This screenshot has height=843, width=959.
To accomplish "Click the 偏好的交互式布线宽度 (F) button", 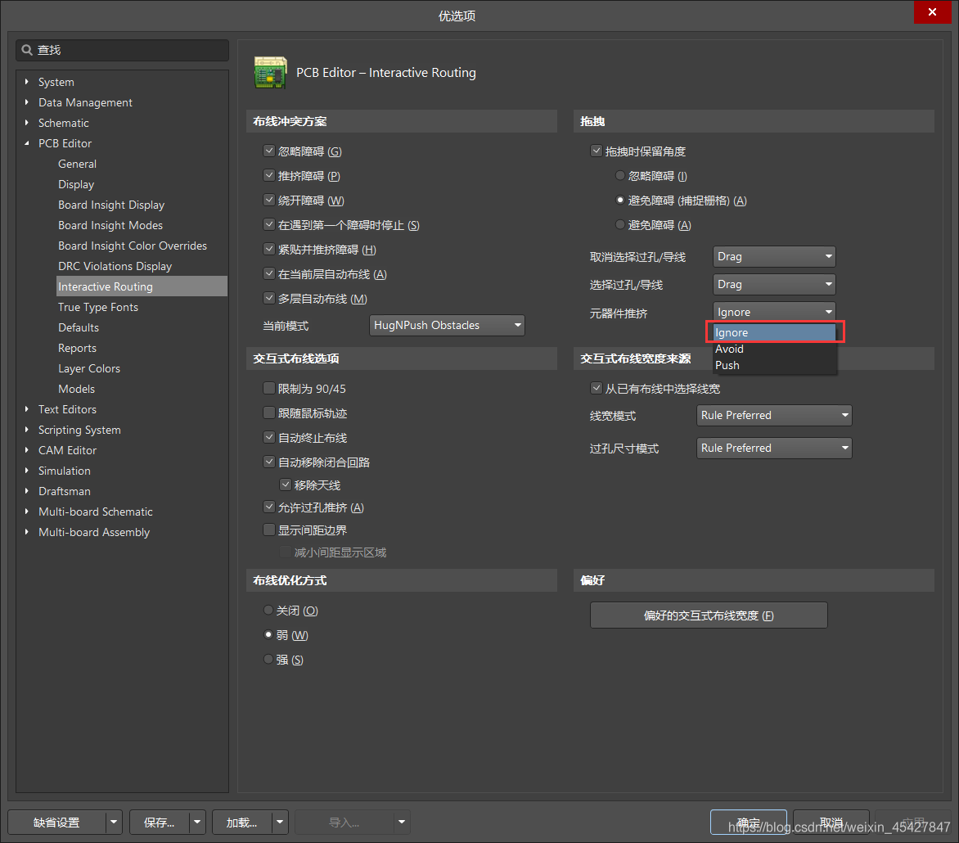I will pyautogui.click(x=709, y=615).
